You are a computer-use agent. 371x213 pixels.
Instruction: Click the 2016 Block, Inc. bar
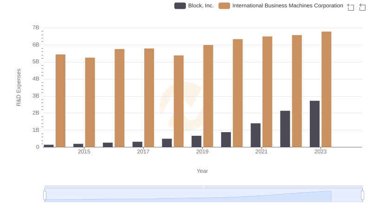coord(108,145)
